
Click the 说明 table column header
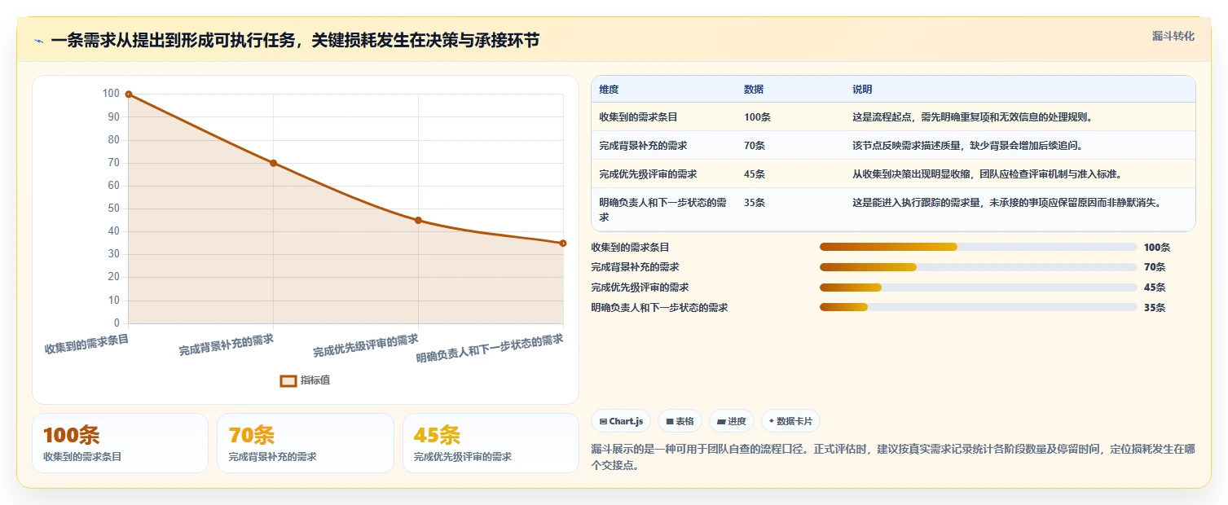click(x=862, y=90)
